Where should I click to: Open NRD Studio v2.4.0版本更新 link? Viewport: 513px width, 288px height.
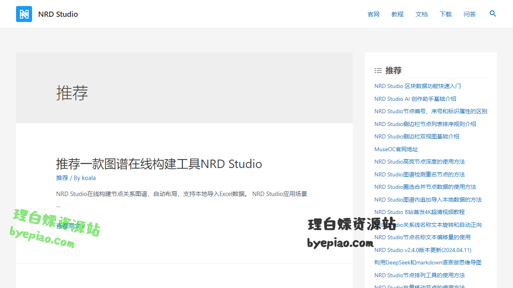pyautogui.click(x=423, y=250)
